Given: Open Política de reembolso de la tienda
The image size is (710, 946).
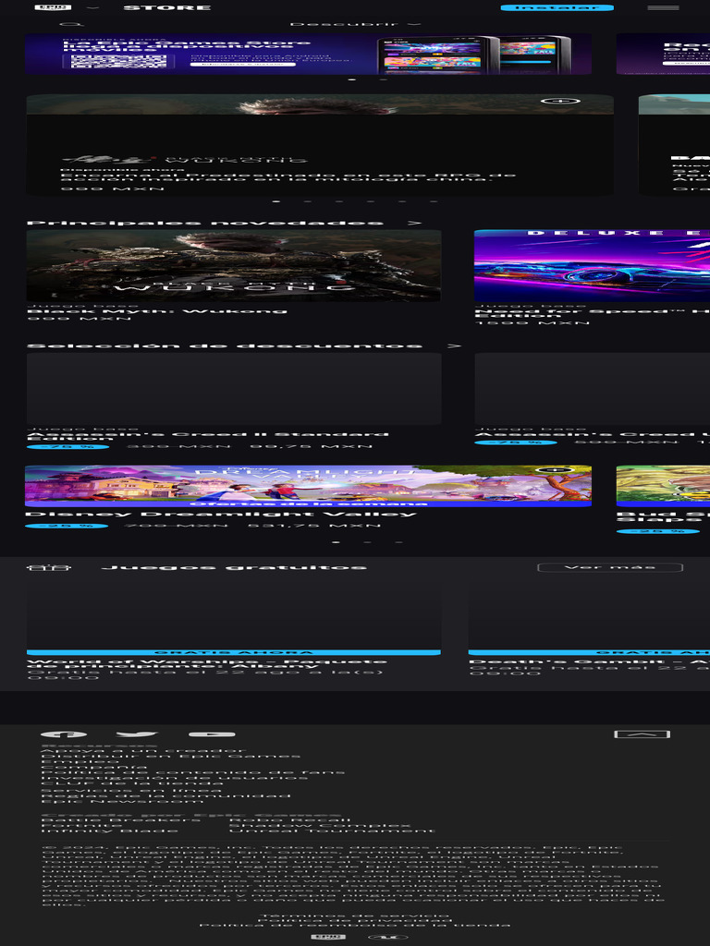Looking at the screenshot, I should pyautogui.click(x=355, y=925).
